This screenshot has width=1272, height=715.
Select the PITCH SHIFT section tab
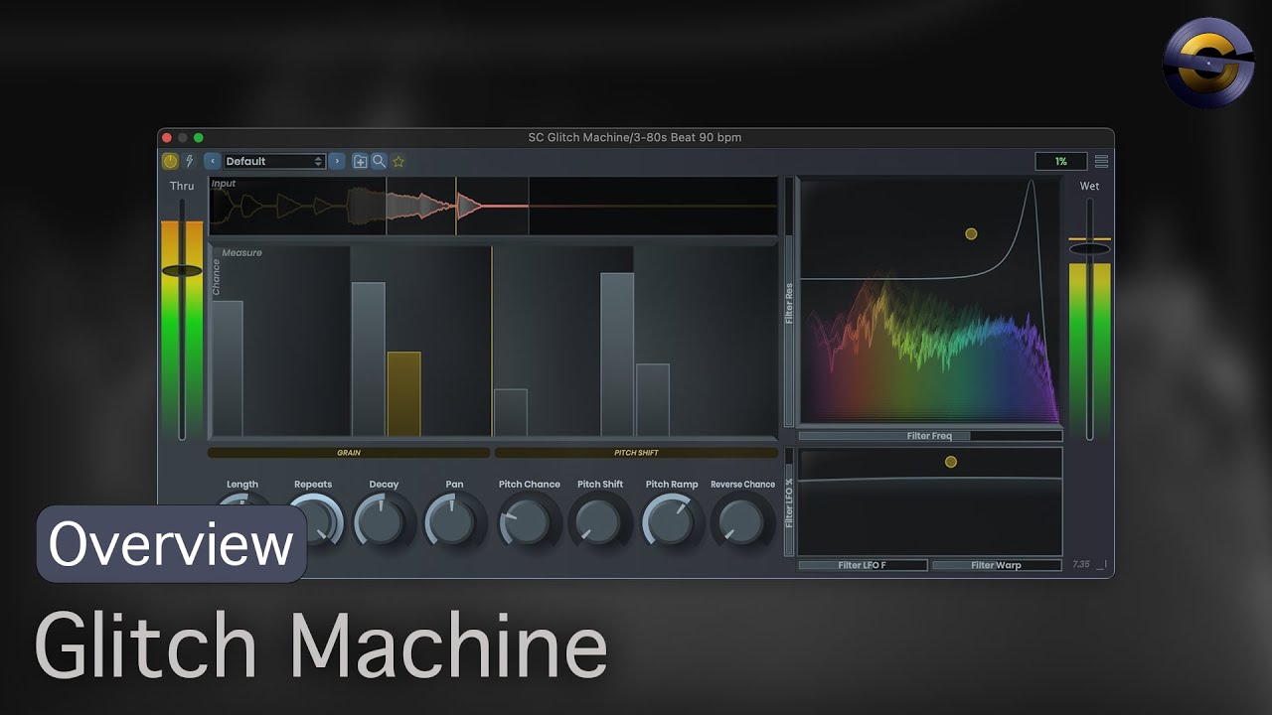tap(636, 453)
